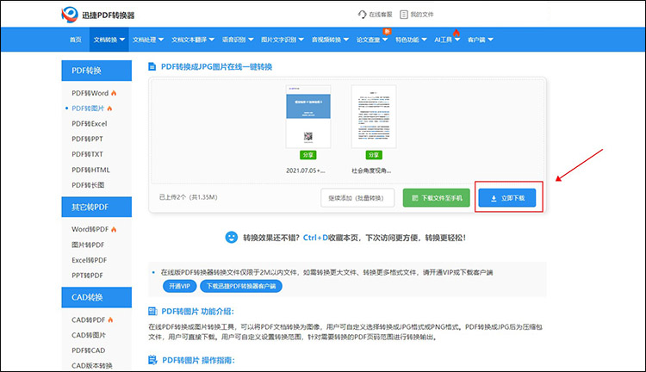The width and height of the screenshot is (646, 372).
Task: Click the icon beside PDF转图片 功能介绍
Action: click(x=152, y=311)
